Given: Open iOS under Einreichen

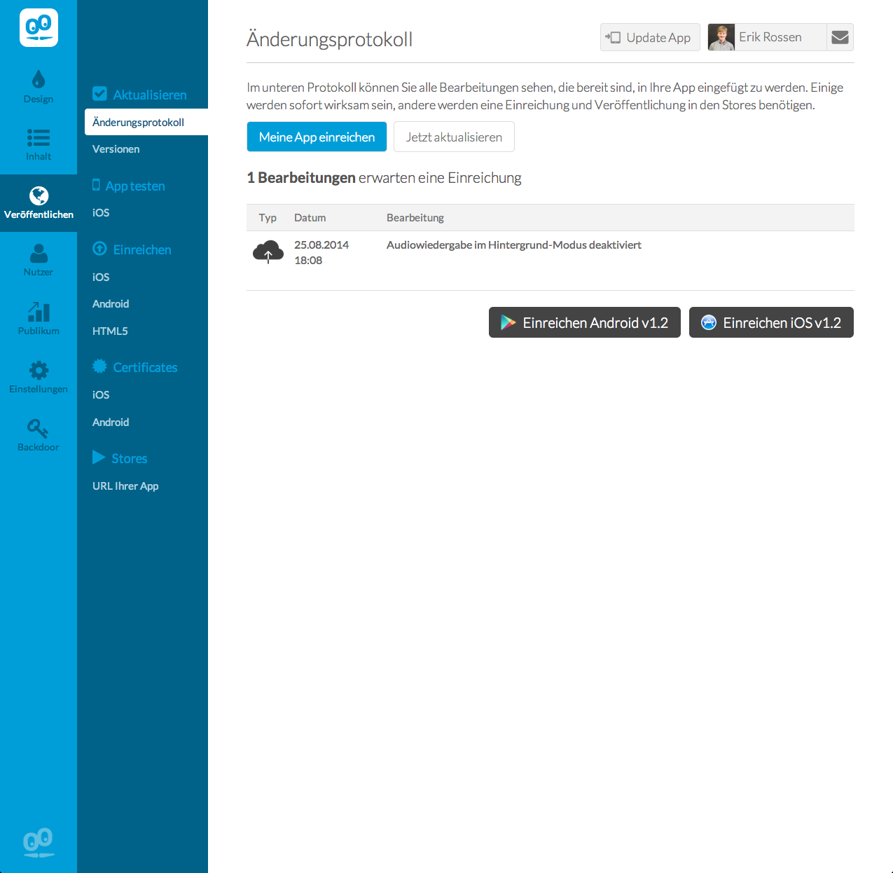Looking at the screenshot, I should (x=101, y=277).
